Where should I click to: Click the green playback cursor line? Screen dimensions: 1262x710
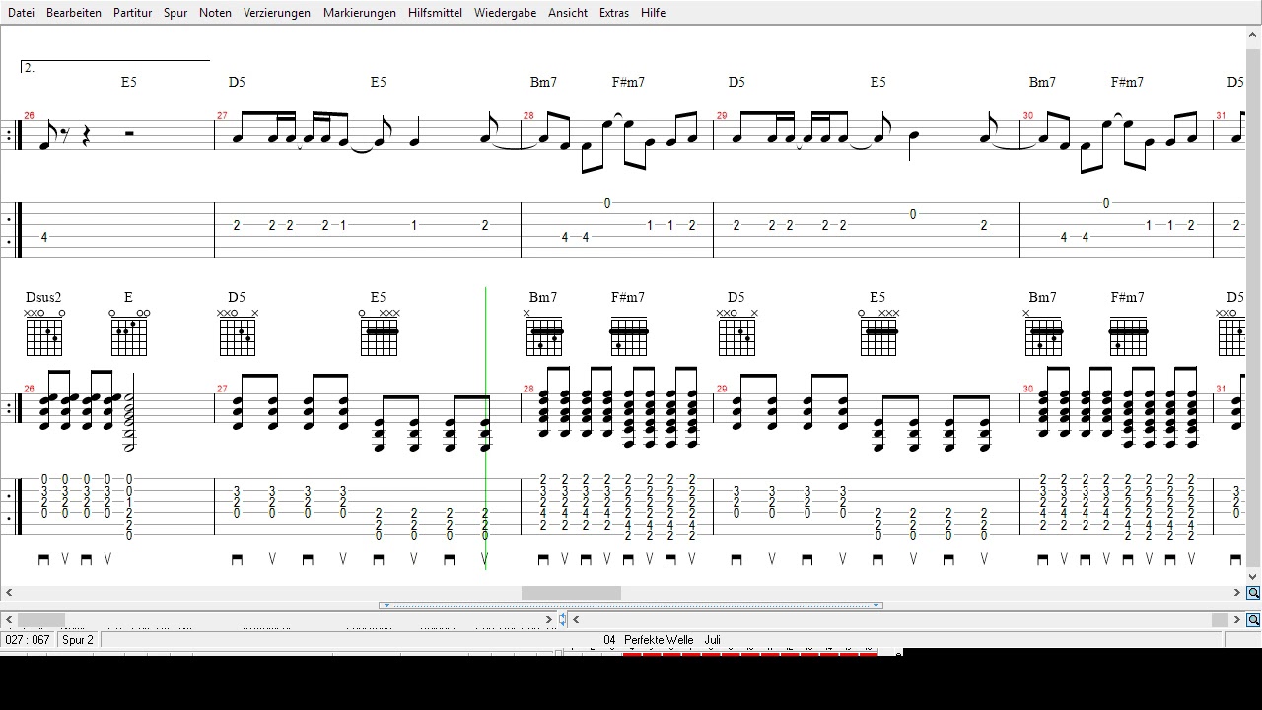(x=486, y=428)
